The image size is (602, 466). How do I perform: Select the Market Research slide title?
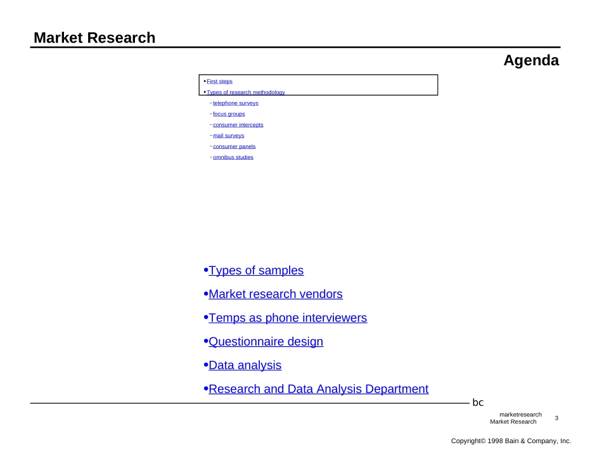(94, 37)
